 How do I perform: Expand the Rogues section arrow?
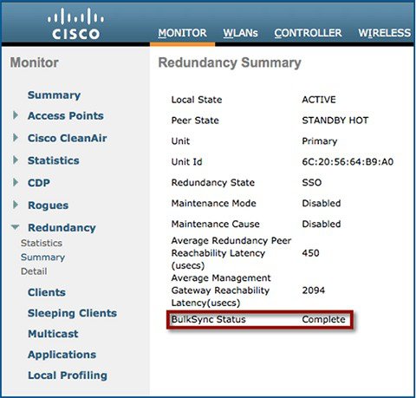(16, 205)
